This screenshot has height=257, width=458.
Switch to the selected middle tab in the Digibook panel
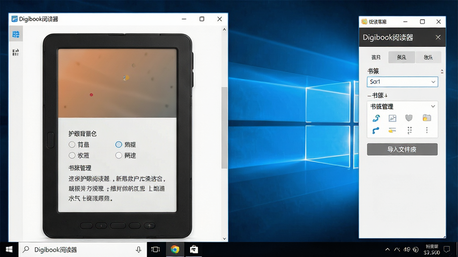click(x=402, y=57)
